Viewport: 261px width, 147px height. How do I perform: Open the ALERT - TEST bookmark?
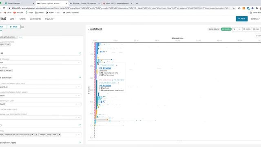(x=53, y=13)
